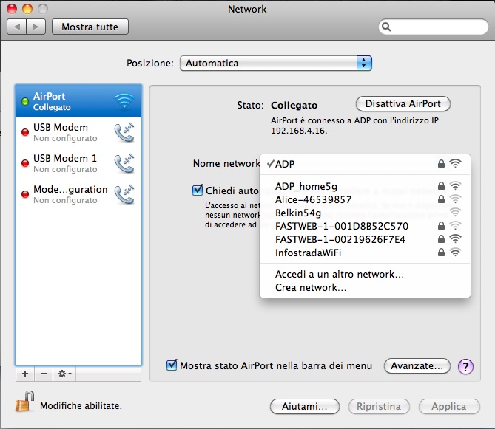Click the search magnifier icon
This screenshot has height=429, width=495.
click(x=386, y=27)
